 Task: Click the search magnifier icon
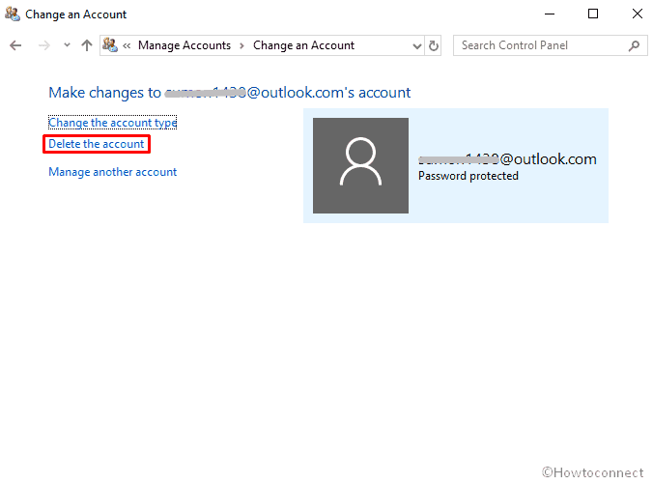point(634,45)
